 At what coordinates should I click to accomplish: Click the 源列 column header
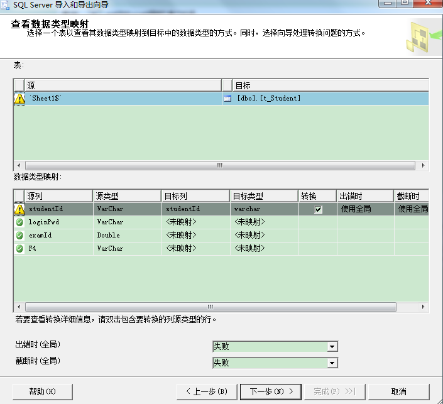(x=58, y=196)
